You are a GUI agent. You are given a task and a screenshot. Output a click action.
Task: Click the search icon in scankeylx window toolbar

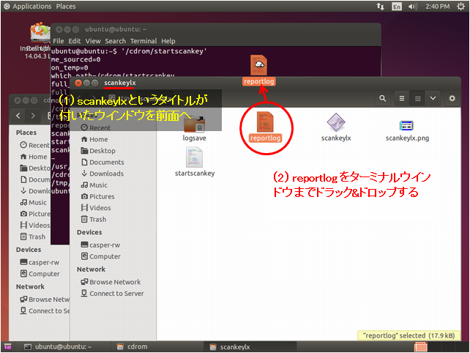pos(383,98)
